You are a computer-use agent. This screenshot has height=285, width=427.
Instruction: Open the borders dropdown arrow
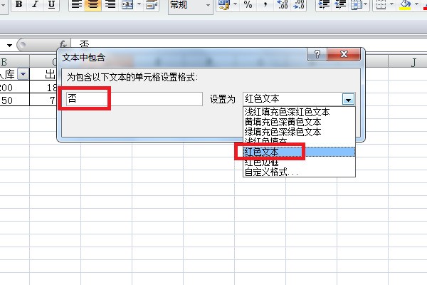click(x=391, y=4)
